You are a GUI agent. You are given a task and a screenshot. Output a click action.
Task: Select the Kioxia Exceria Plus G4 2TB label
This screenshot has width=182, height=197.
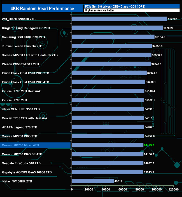click(x=22, y=46)
